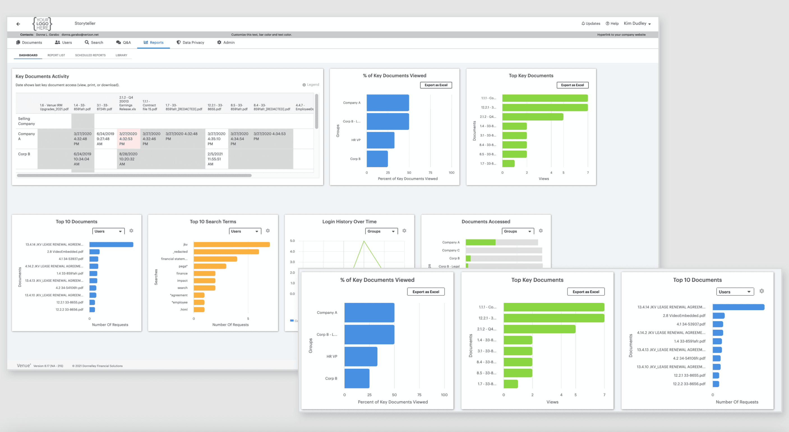Show the Legend in Key Documents Activity
Screen dimensions: 789x432
[x=311, y=84]
